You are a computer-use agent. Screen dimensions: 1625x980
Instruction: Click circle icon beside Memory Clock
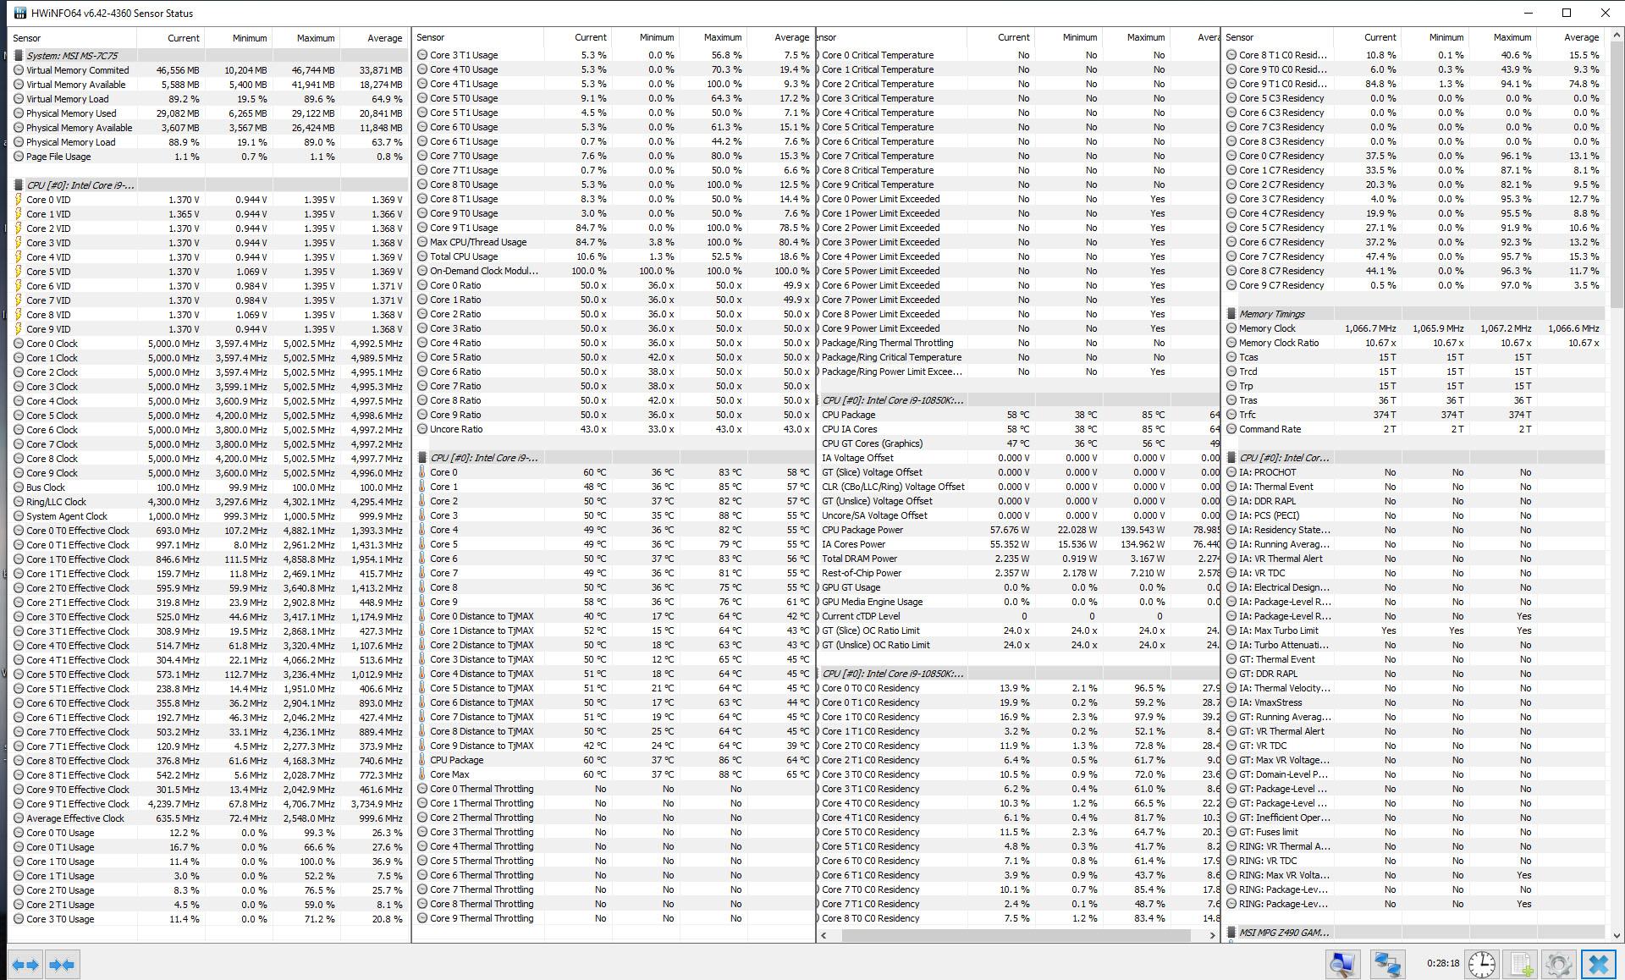1231,328
